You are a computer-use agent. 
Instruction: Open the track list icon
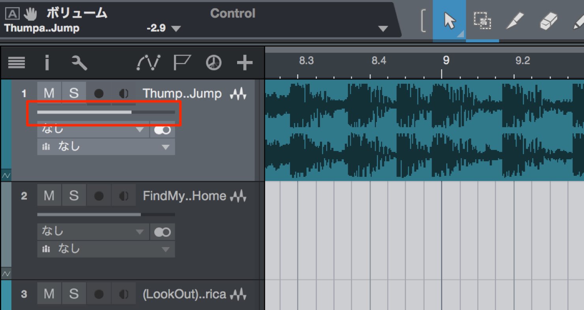pyautogui.click(x=17, y=63)
